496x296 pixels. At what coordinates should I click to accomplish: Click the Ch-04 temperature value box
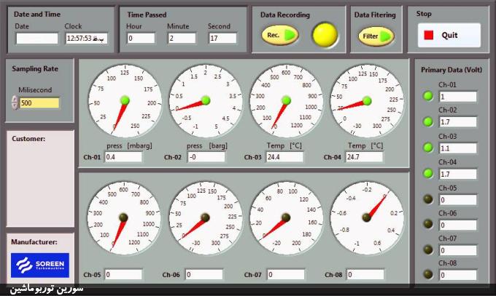pos(363,156)
